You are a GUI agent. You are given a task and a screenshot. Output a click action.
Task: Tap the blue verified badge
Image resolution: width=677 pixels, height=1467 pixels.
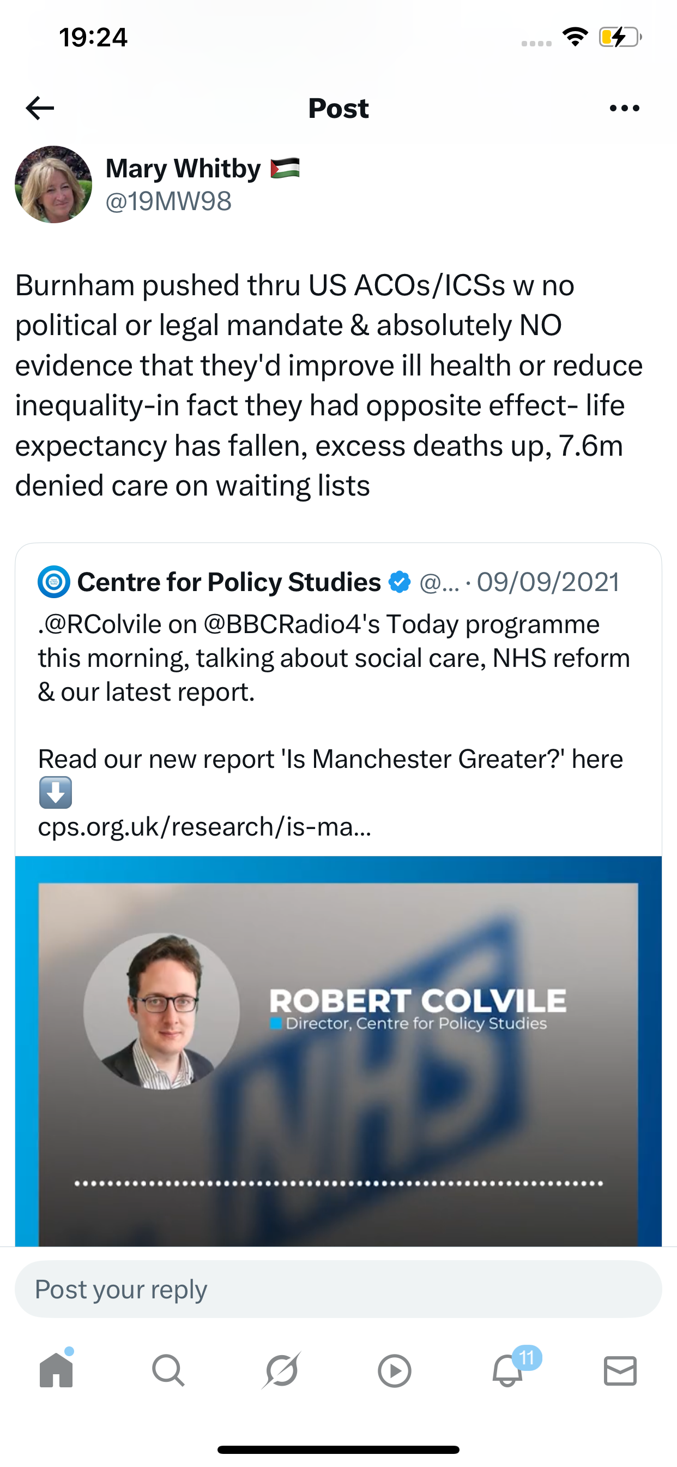coord(400,582)
